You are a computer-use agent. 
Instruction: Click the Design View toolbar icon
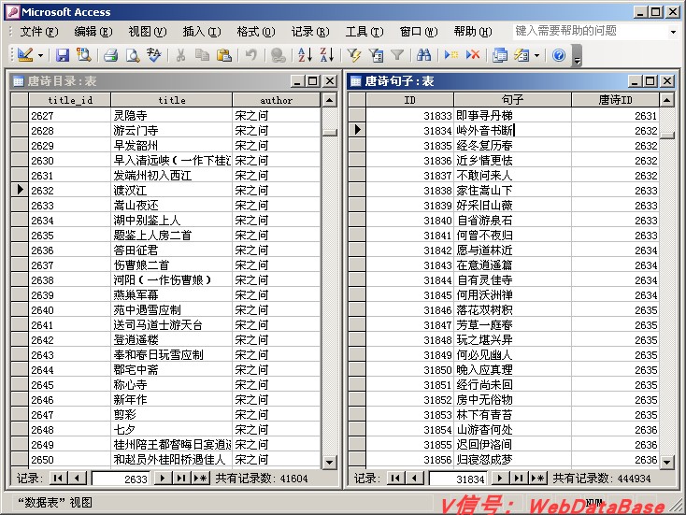25,55
